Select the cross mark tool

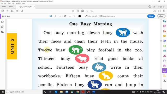[56, 16]
